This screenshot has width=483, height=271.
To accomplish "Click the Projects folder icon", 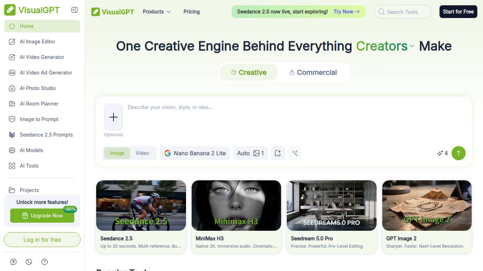I will (x=12, y=190).
